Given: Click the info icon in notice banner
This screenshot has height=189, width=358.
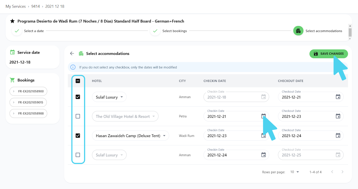Looking at the screenshot, I should [x=73, y=67].
